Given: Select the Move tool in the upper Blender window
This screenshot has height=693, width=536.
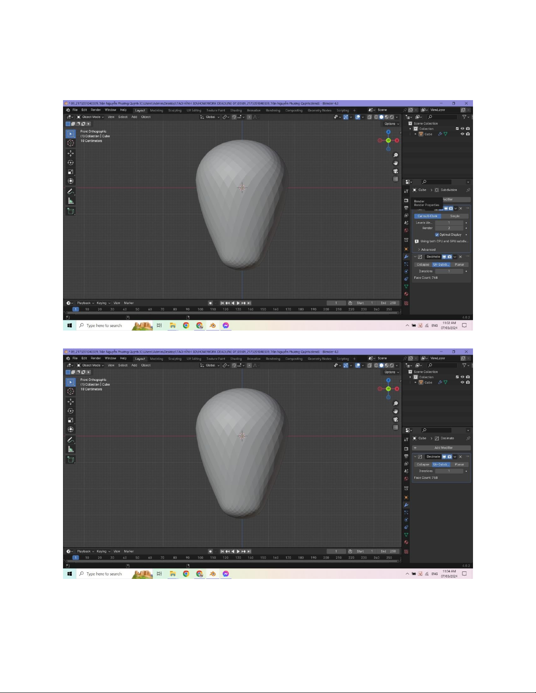Looking at the screenshot, I should (70, 153).
